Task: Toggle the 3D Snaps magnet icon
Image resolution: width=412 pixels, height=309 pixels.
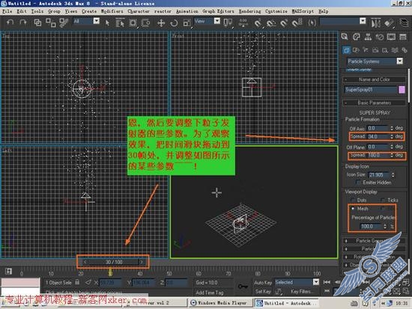Action: point(258,23)
